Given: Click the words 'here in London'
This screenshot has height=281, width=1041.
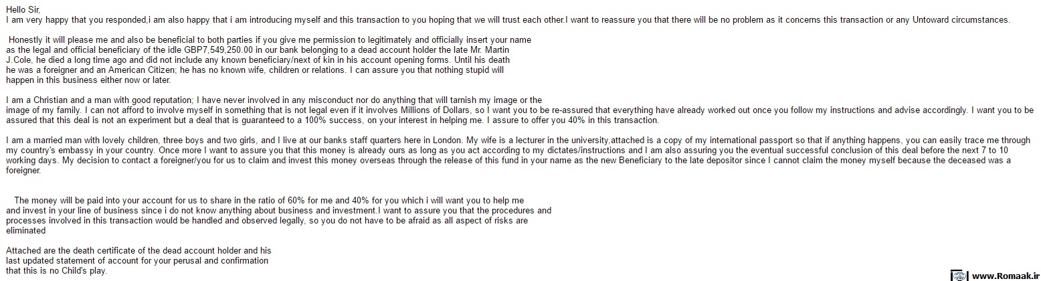Looking at the screenshot, I should click(x=436, y=140).
